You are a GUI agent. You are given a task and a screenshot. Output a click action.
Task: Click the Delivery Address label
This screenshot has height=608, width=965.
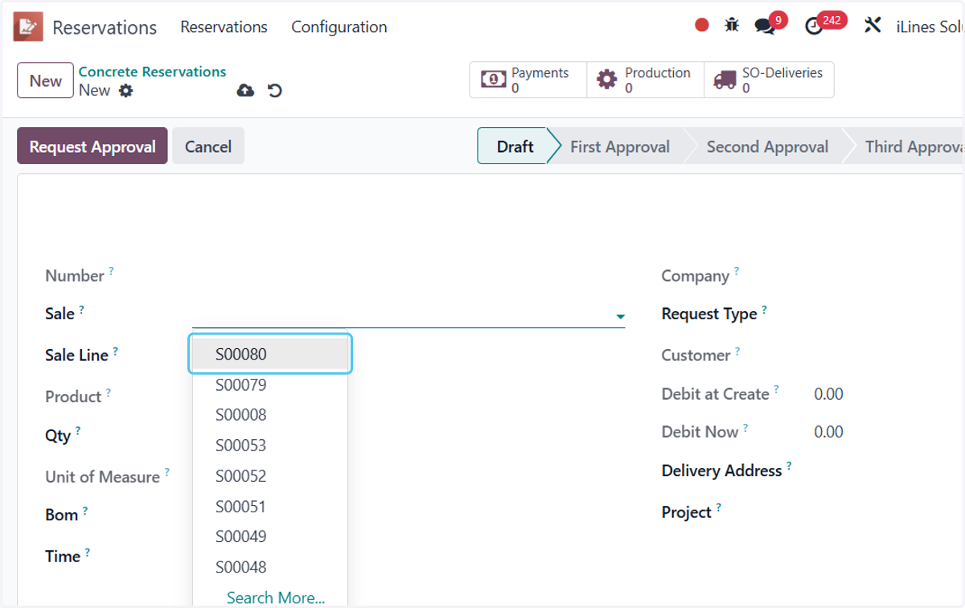[x=721, y=470]
